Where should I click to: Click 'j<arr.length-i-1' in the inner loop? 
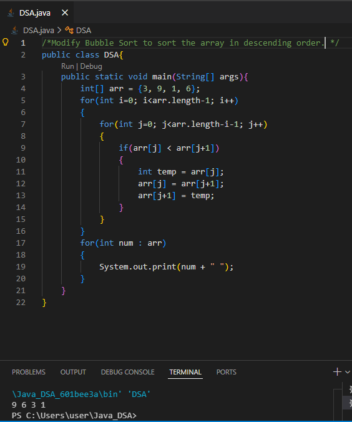pyautogui.click(x=200, y=124)
